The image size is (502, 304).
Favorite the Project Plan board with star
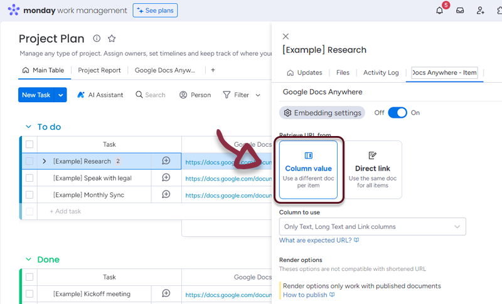pos(112,39)
